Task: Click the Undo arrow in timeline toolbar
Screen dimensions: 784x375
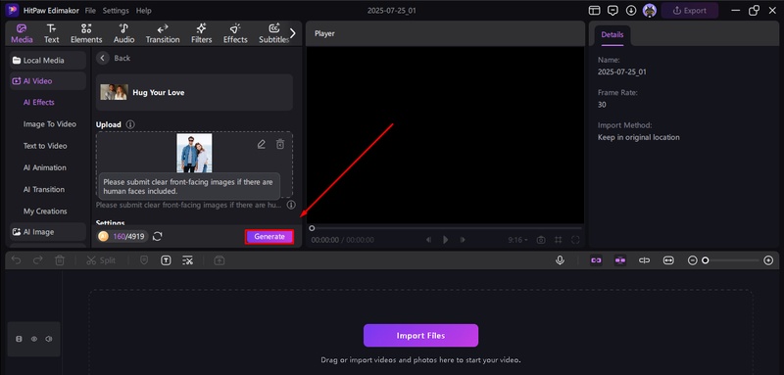Action: [x=16, y=260]
